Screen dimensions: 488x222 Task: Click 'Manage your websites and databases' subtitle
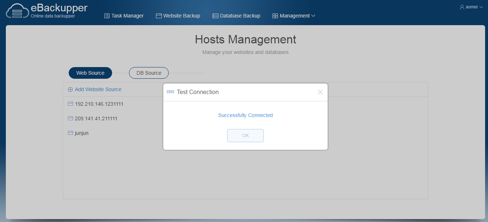pyautogui.click(x=245, y=52)
